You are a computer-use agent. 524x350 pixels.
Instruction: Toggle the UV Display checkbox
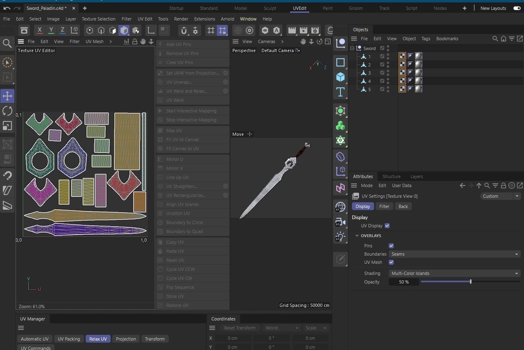[x=387, y=226]
